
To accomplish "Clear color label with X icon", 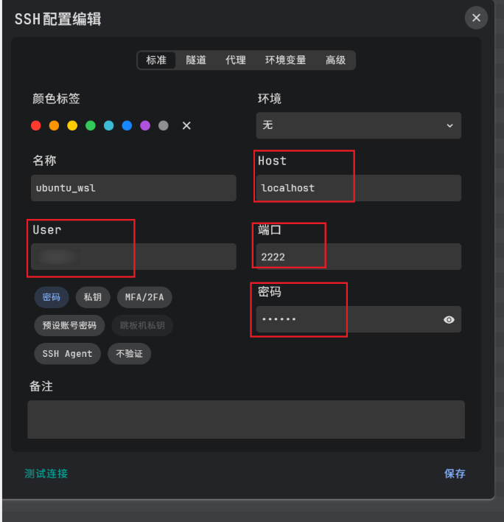I will point(186,125).
